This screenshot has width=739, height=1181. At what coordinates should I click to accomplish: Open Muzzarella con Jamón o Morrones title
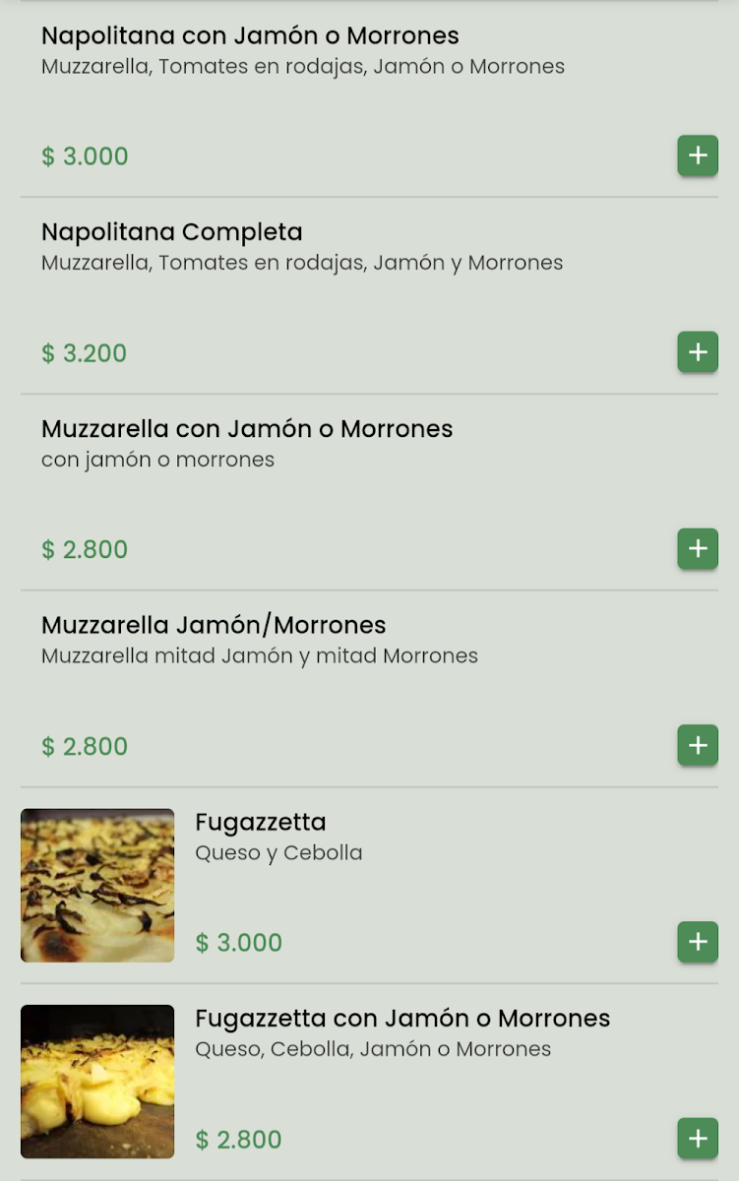point(247,429)
